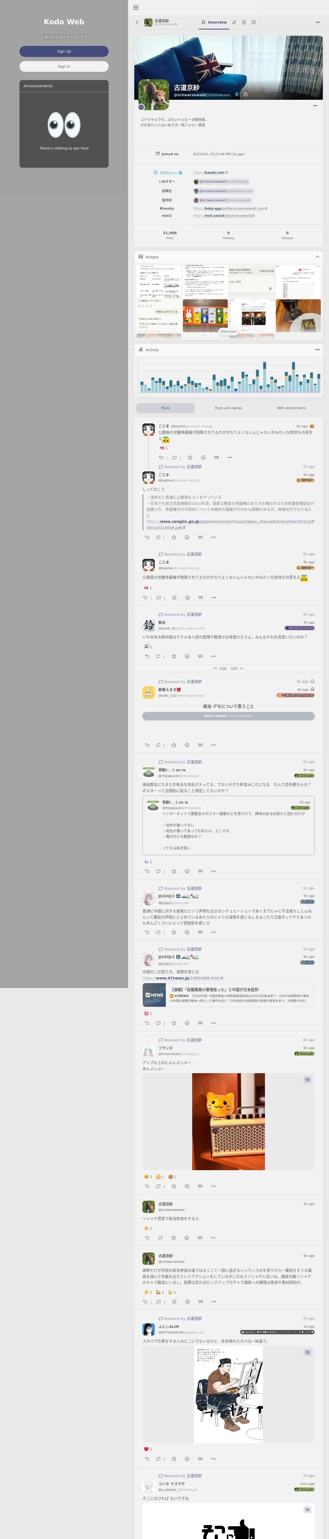Viewport: 329px width, 1539px height.
Task: Open the Miffy shop image thumbnail
Action: (x=205, y=316)
